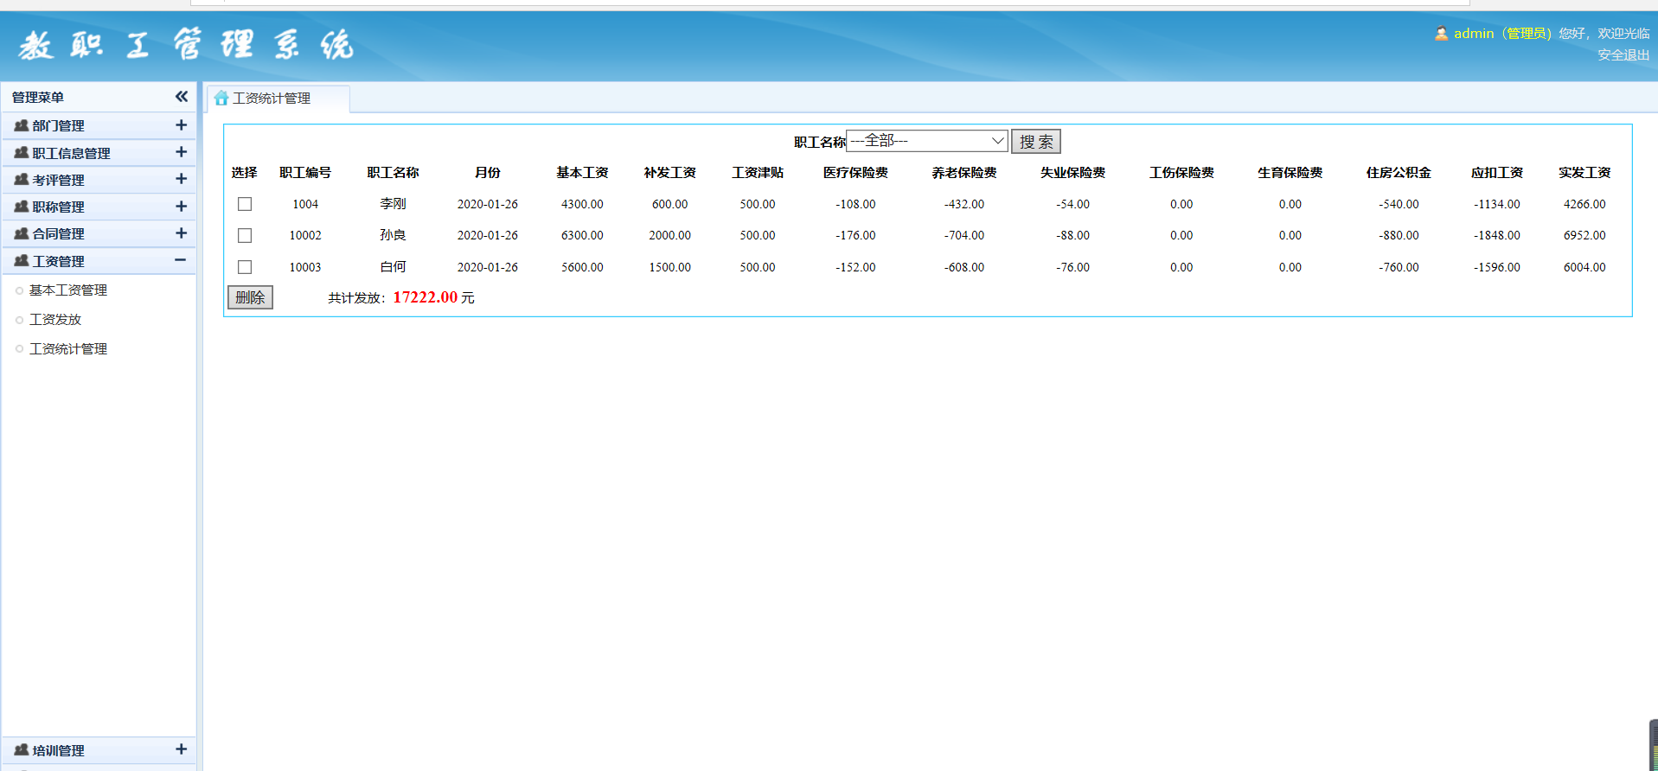Collapse the 管理菜单 sidebar with double-chevron icon
Viewport: 1658px width, 771px height.
[x=181, y=97]
